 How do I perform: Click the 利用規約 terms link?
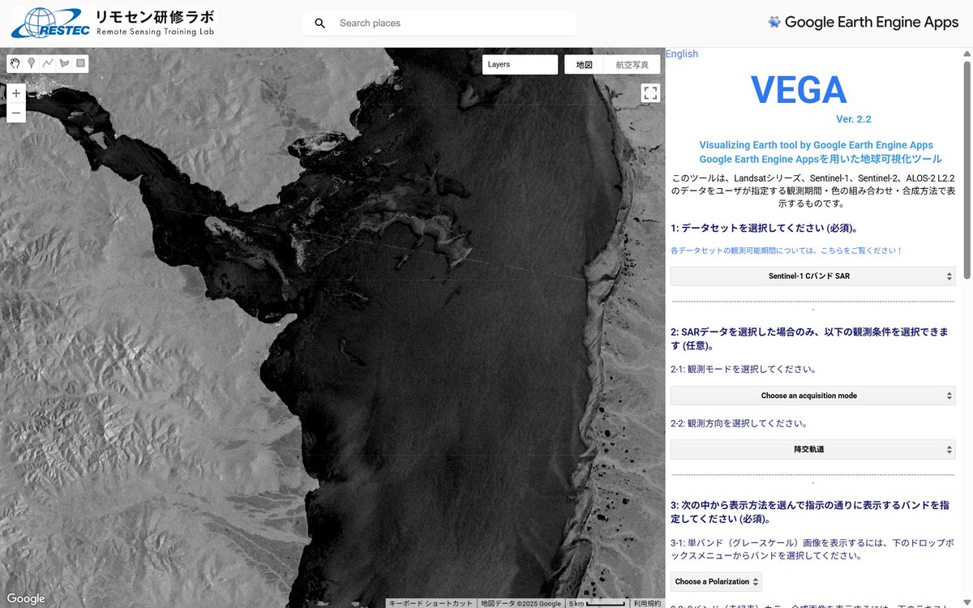tap(647, 603)
